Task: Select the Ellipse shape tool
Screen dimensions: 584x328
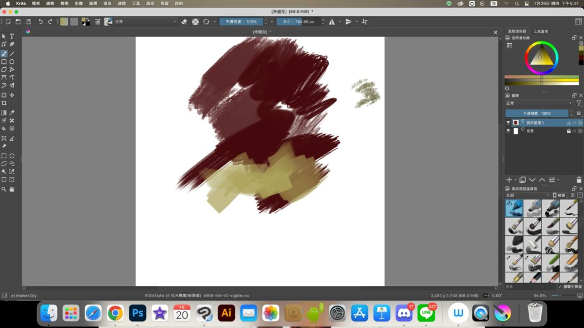Action: point(12,61)
